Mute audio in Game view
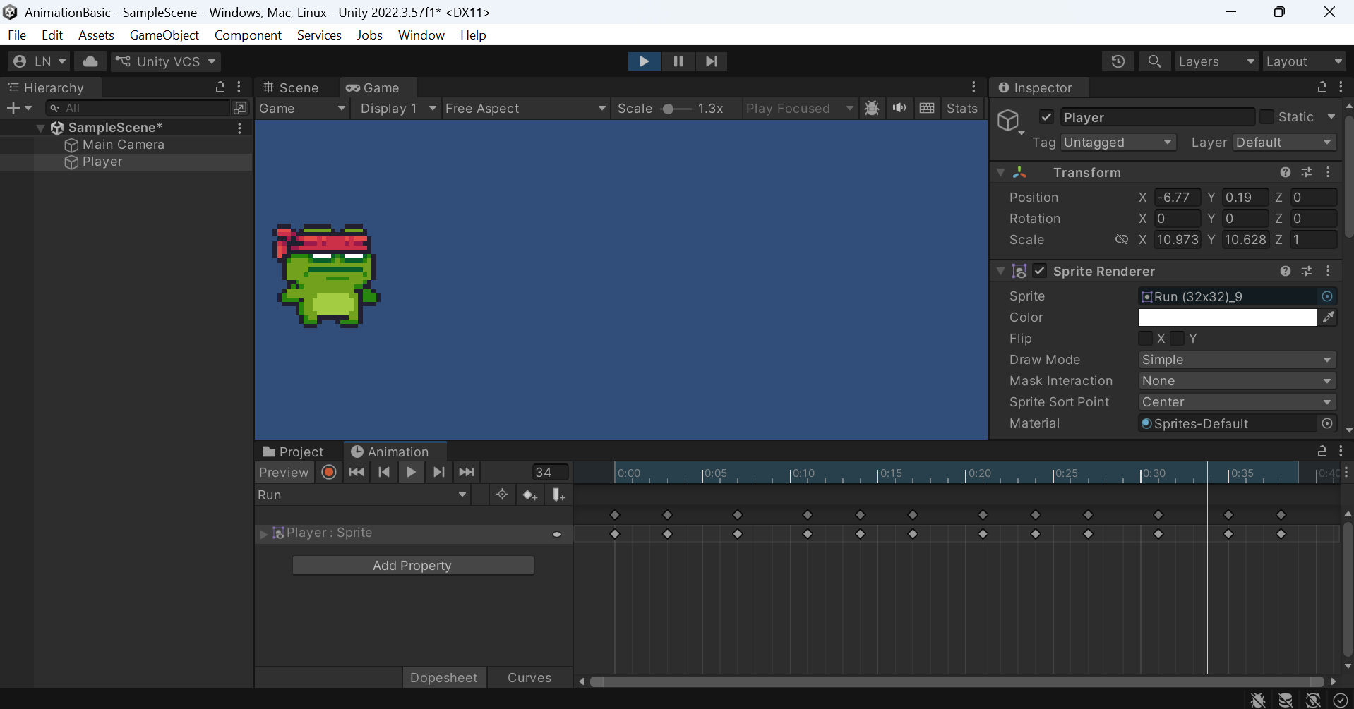 899,108
